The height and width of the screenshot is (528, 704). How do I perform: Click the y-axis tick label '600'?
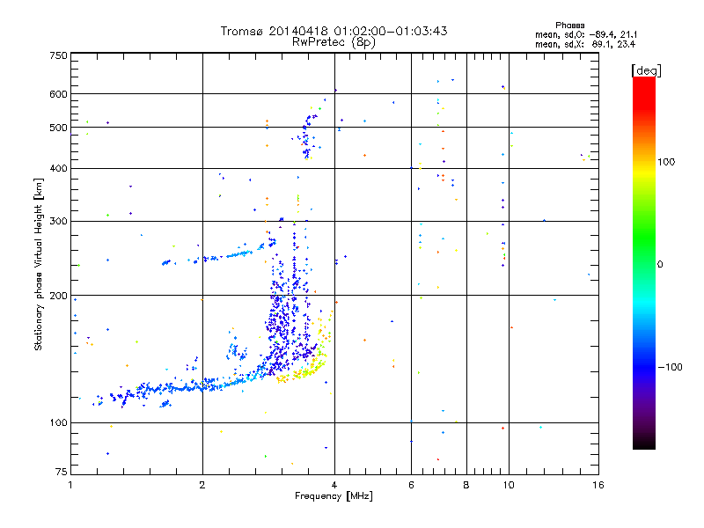[x=58, y=94]
